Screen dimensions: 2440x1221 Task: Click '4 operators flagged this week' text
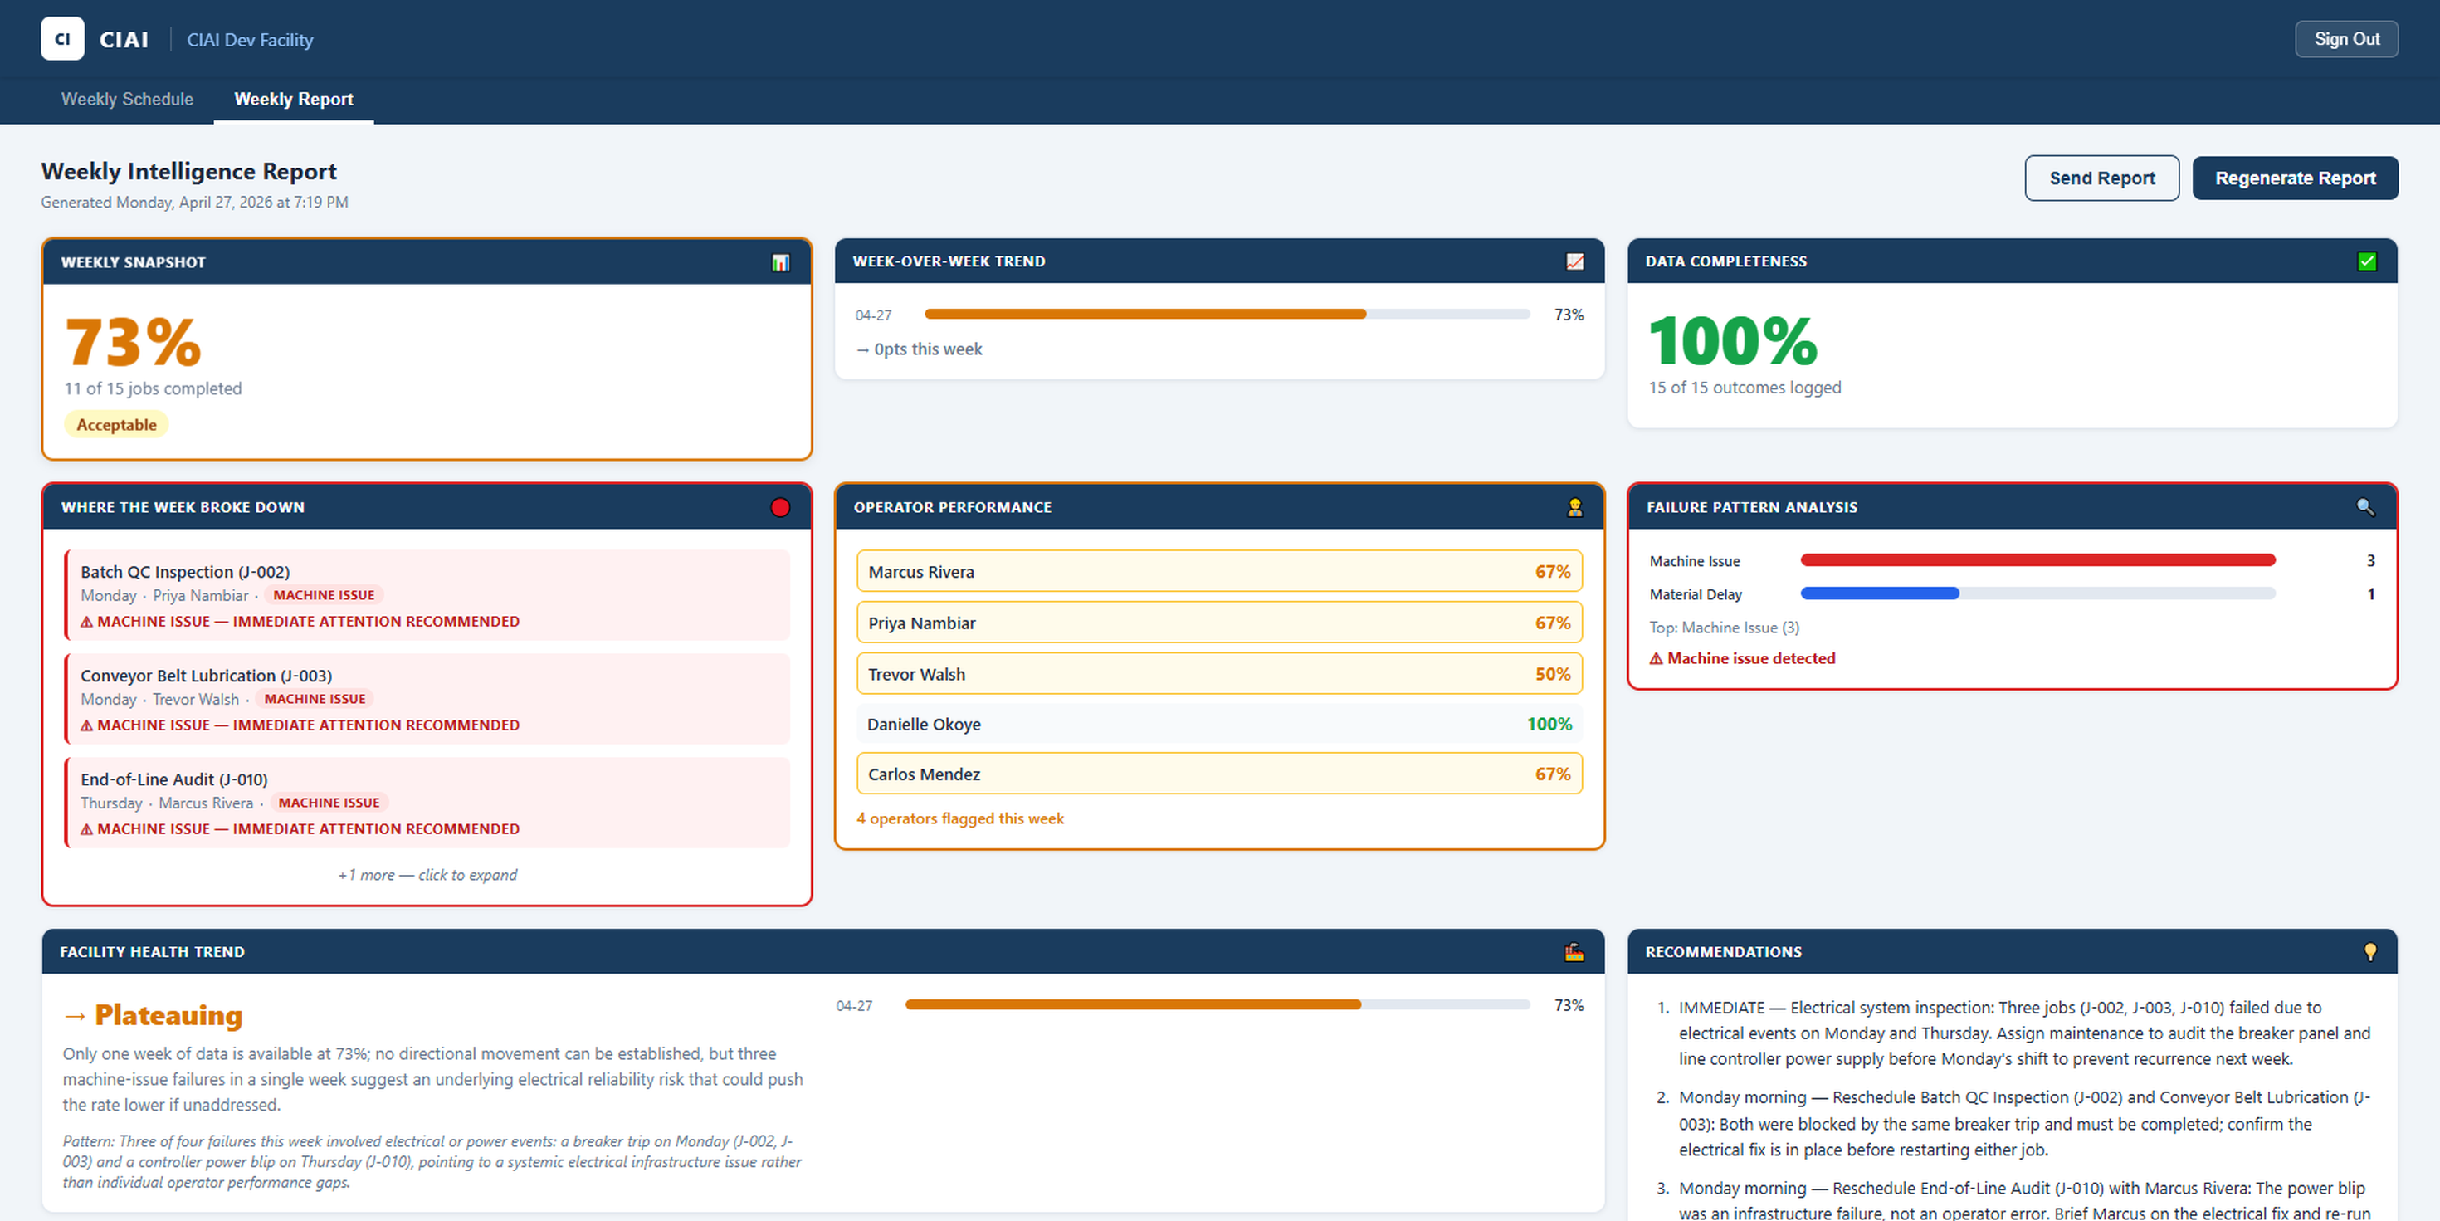(959, 819)
